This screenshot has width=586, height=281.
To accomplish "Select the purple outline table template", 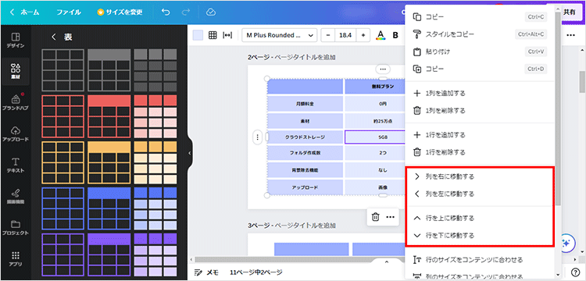I will pos(63,255).
